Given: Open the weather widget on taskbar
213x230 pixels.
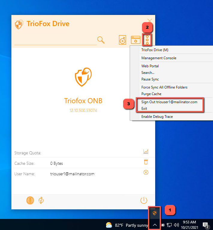Looking at the screenshot, I should pyautogui.click(x=127, y=225).
